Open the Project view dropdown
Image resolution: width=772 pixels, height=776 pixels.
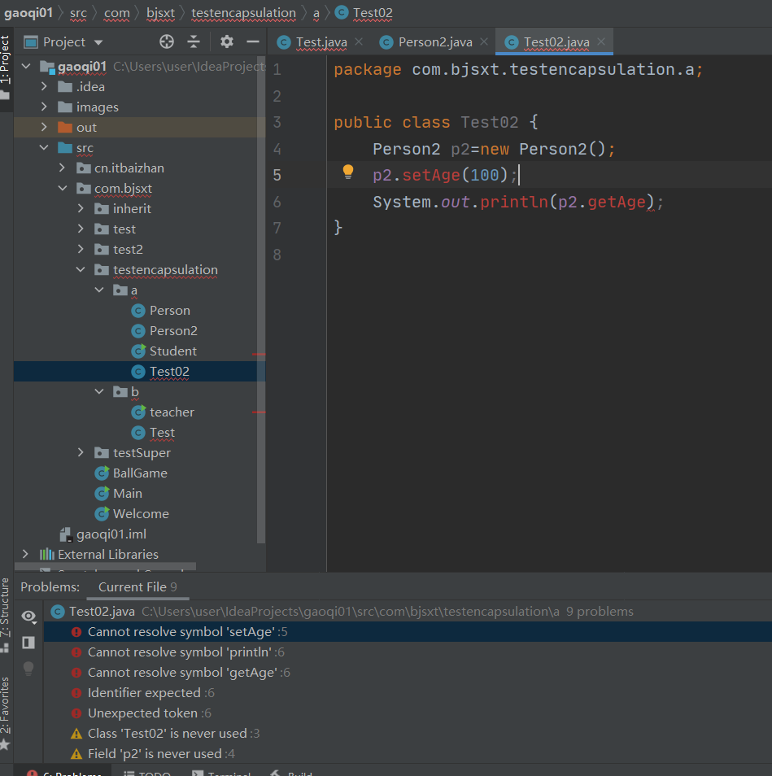coord(98,42)
